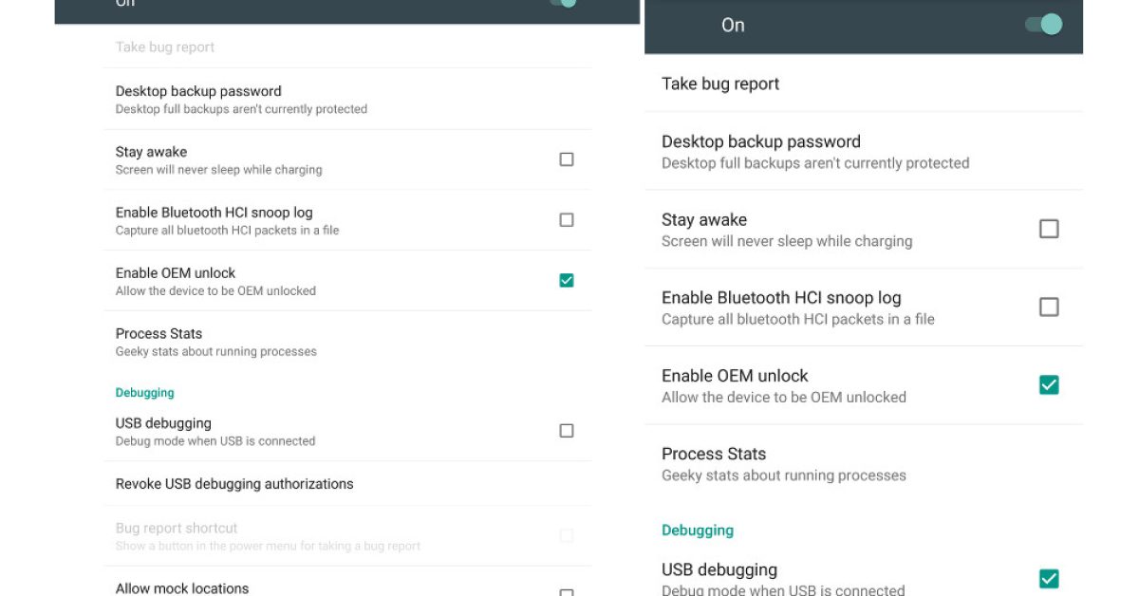Untick the checked USB debugging checkbox
1139x596 pixels.
[1049, 578]
